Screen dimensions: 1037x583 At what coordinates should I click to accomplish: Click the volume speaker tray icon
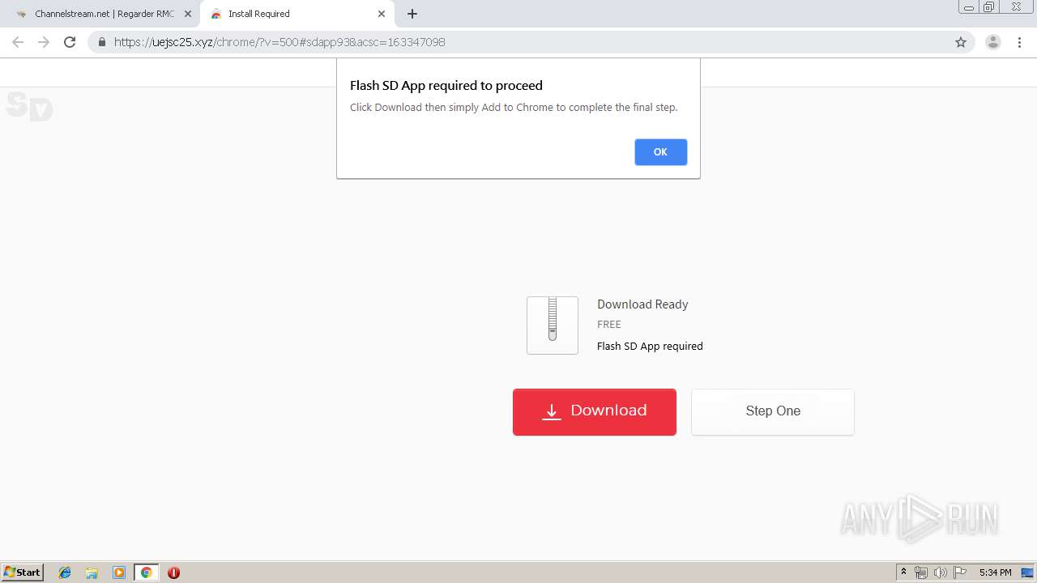click(x=940, y=572)
